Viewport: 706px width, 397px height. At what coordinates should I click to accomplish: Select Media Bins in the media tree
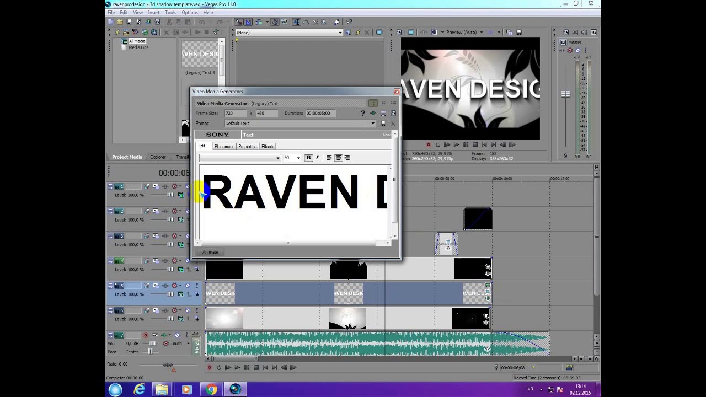click(x=138, y=47)
